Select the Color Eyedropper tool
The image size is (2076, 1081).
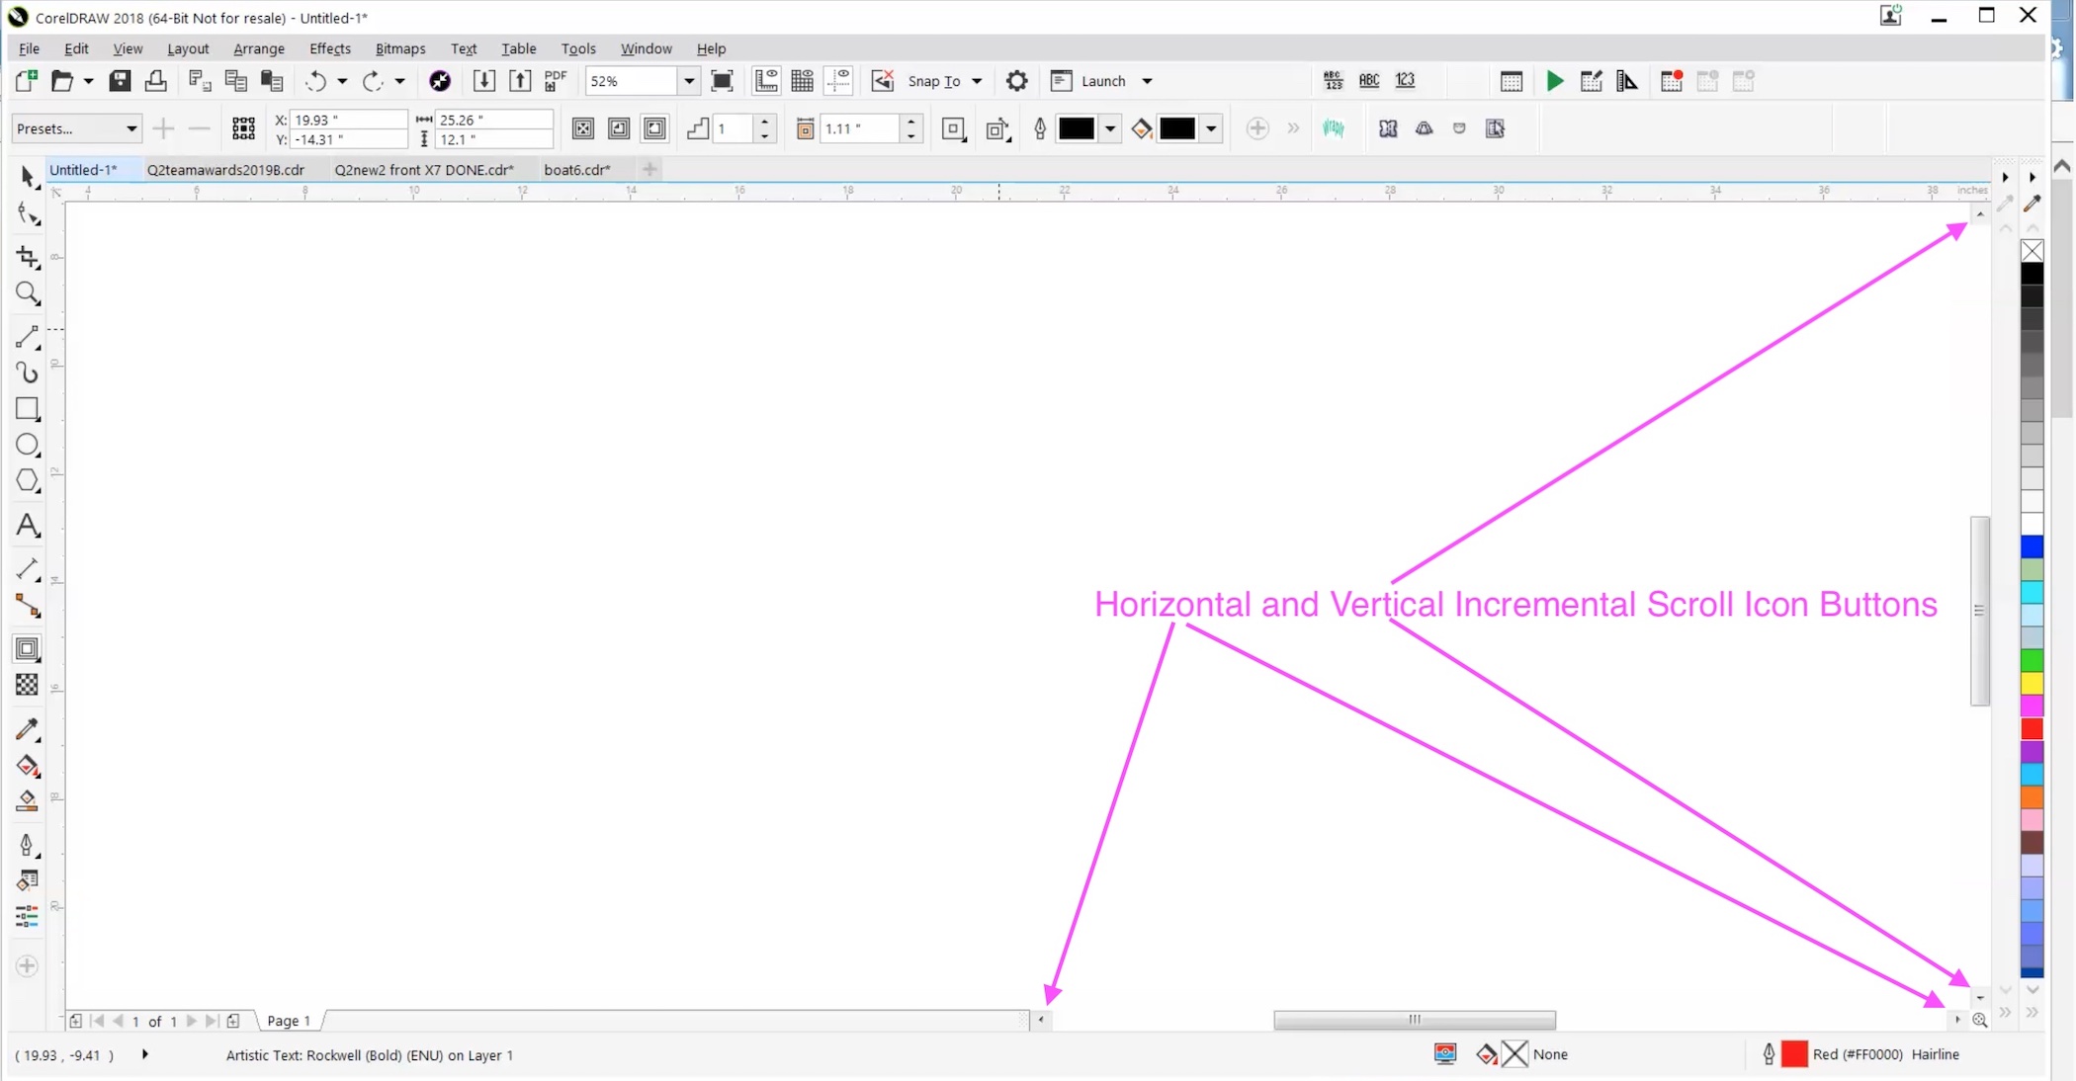[x=28, y=729]
